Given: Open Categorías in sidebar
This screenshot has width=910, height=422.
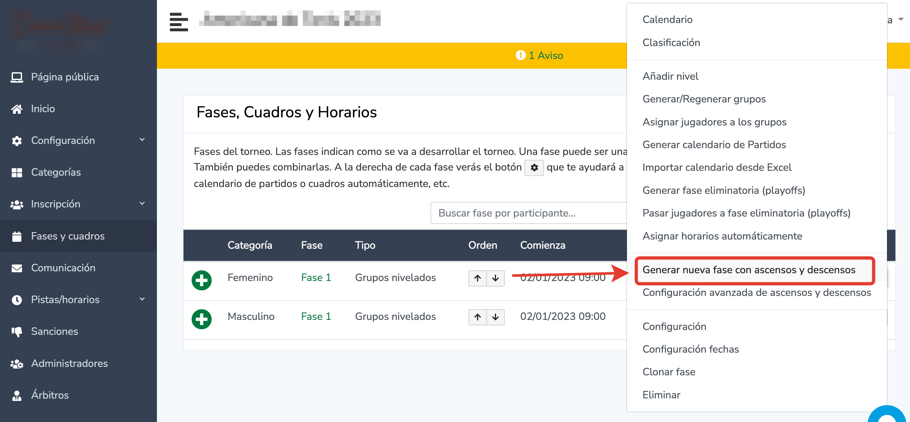Looking at the screenshot, I should [x=56, y=172].
